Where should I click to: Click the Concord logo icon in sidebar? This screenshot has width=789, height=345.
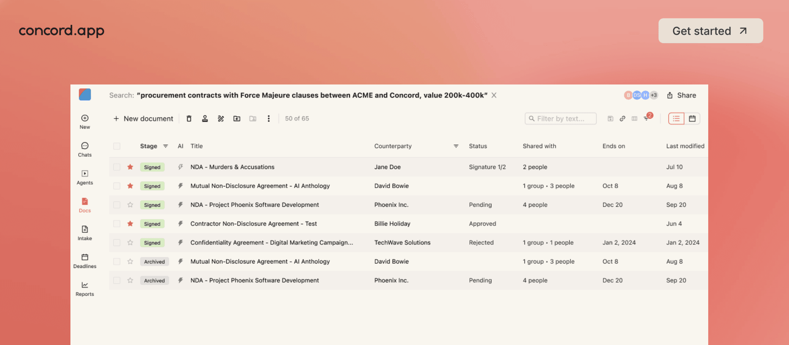(85, 95)
